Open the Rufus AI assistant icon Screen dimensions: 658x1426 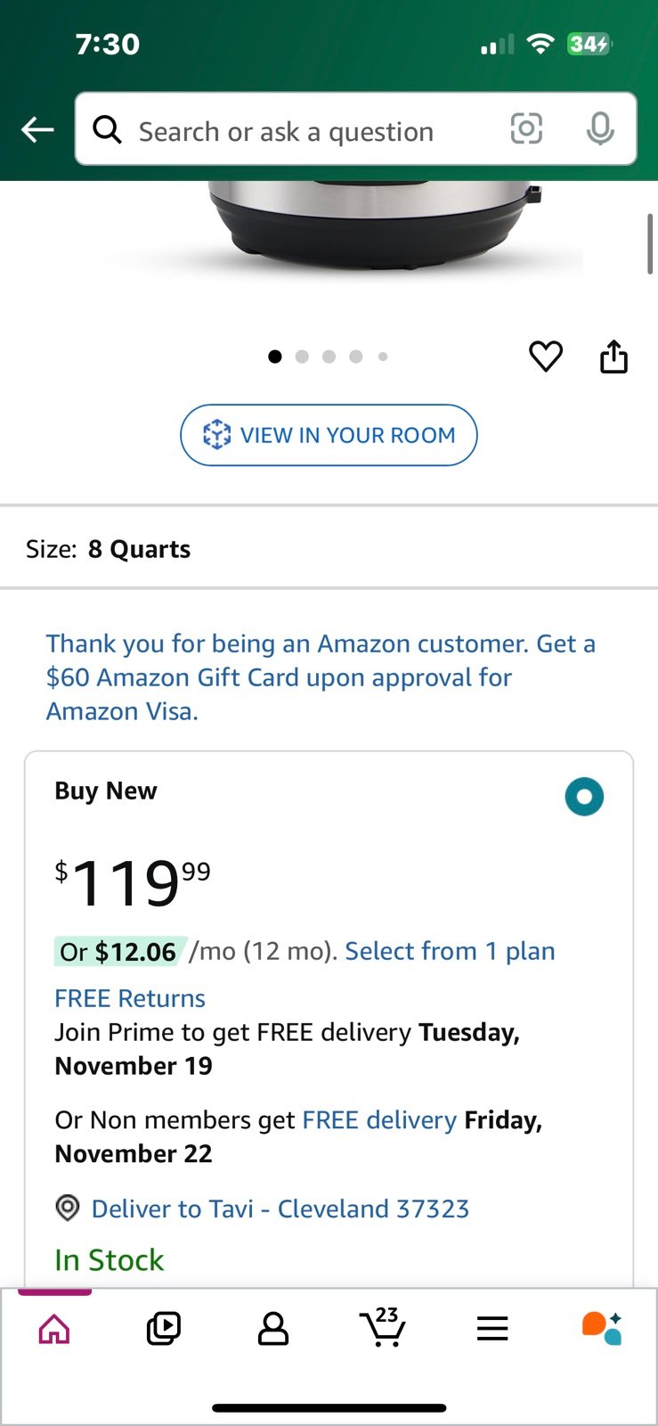point(602,1327)
